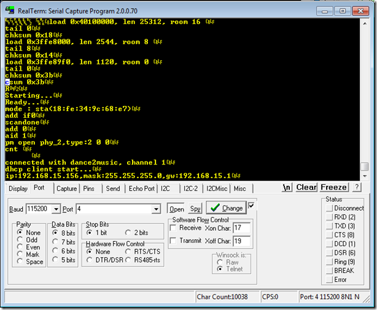The image size is (377, 310).
Task: Expand the Port number dropdown
Action: 156,209
